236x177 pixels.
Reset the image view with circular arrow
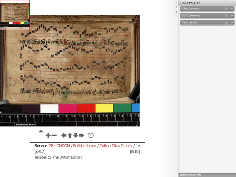point(91,135)
